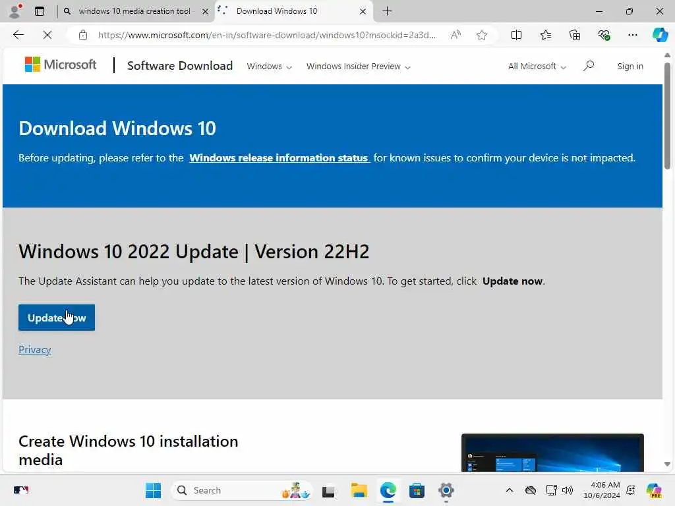Expand the Windows navigation menu

269,67
